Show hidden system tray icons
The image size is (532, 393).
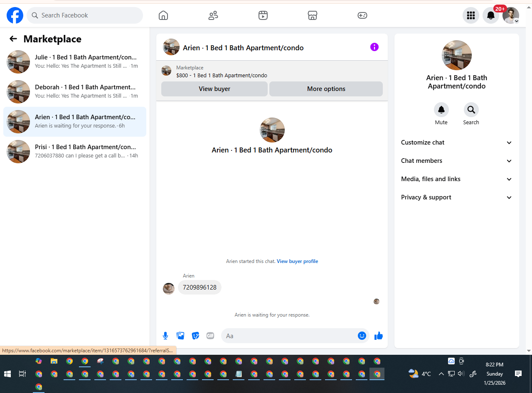[x=441, y=374]
